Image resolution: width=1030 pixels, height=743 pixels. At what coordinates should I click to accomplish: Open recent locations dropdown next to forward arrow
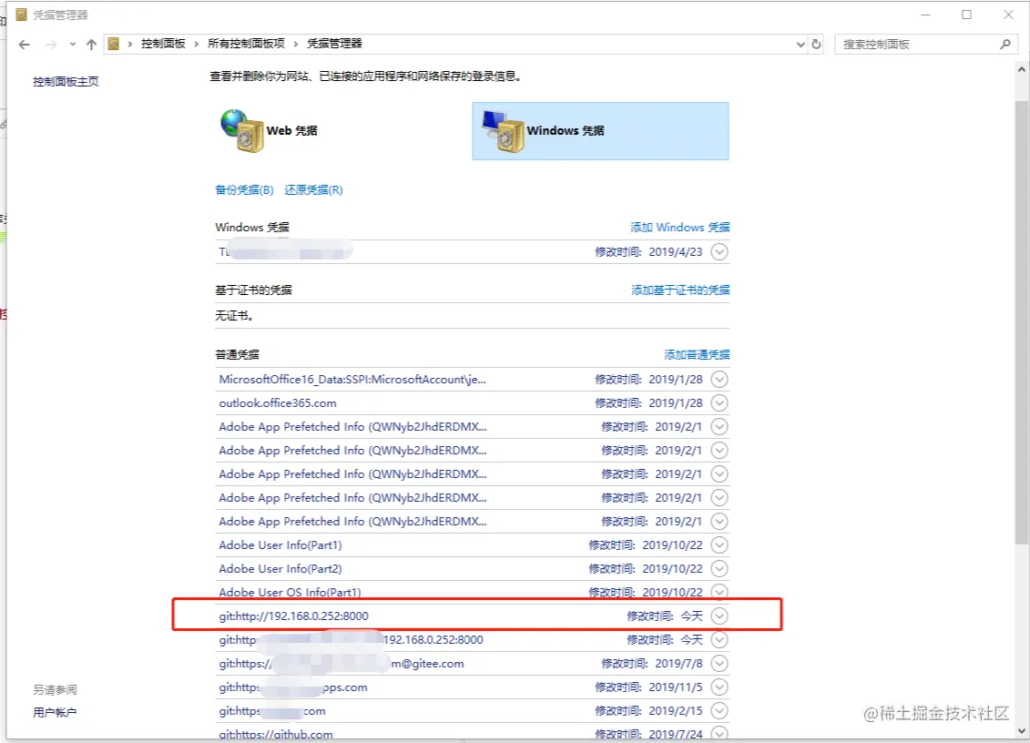(x=72, y=45)
